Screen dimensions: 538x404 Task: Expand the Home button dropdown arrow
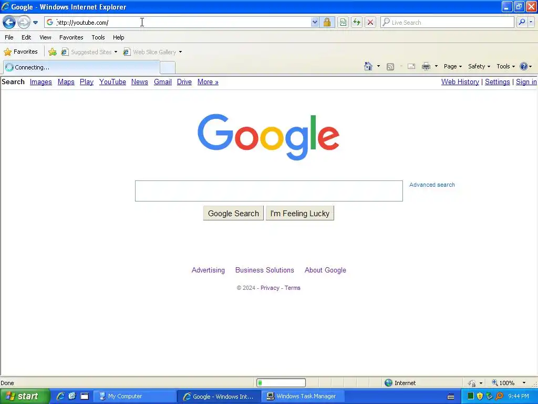click(x=378, y=66)
